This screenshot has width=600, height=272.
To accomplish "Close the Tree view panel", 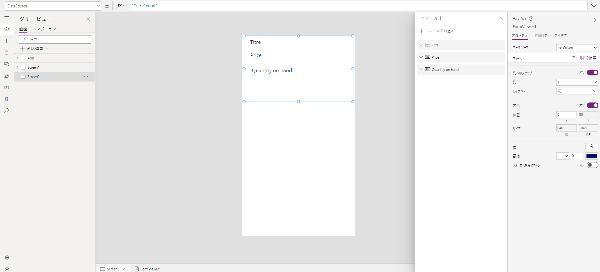I will [x=88, y=19].
